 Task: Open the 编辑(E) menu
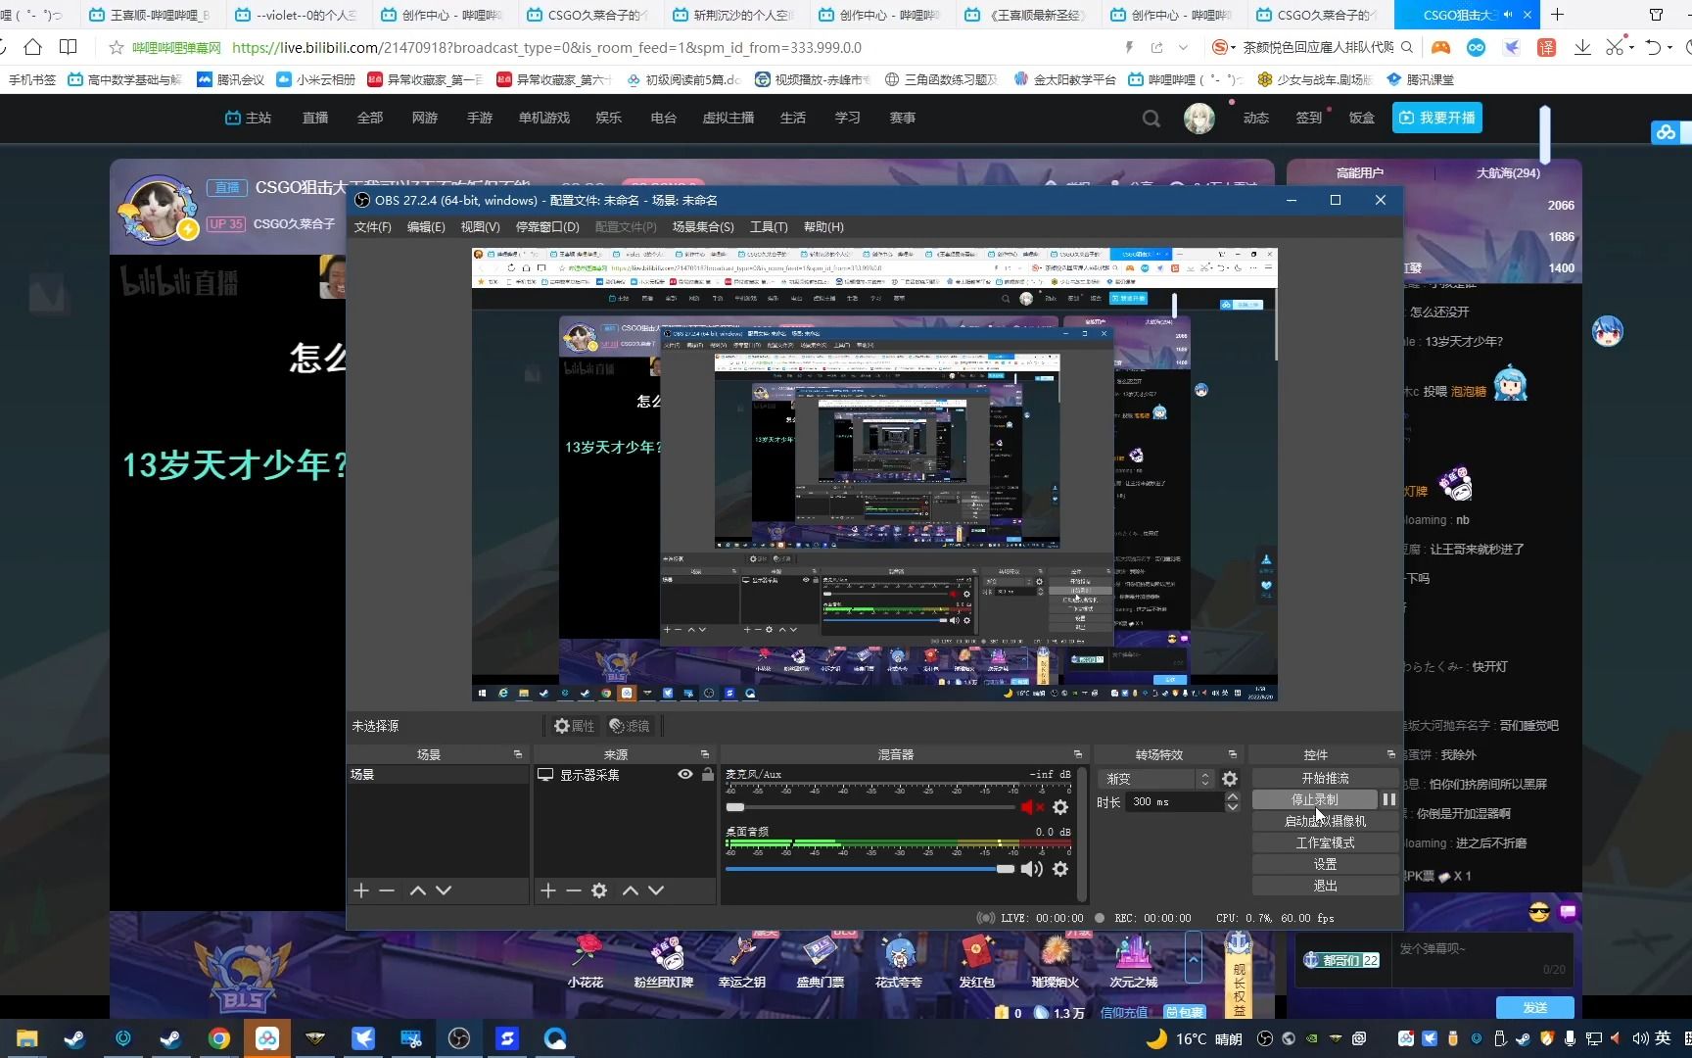pyautogui.click(x=426, y=227)
